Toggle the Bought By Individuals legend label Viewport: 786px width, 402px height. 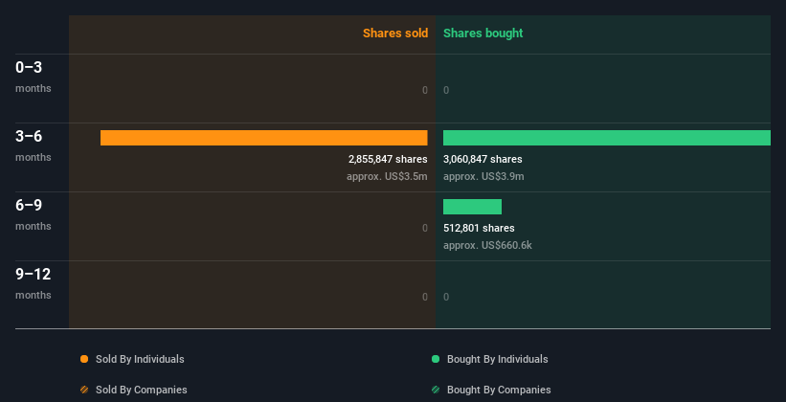[497, 359]
